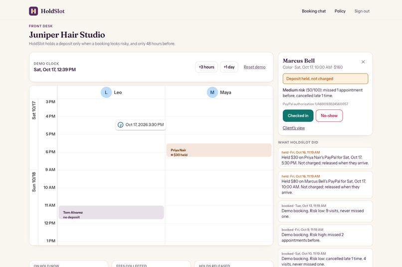
Task: Click the Sun 10/18 day label
Action: point(34,182)
